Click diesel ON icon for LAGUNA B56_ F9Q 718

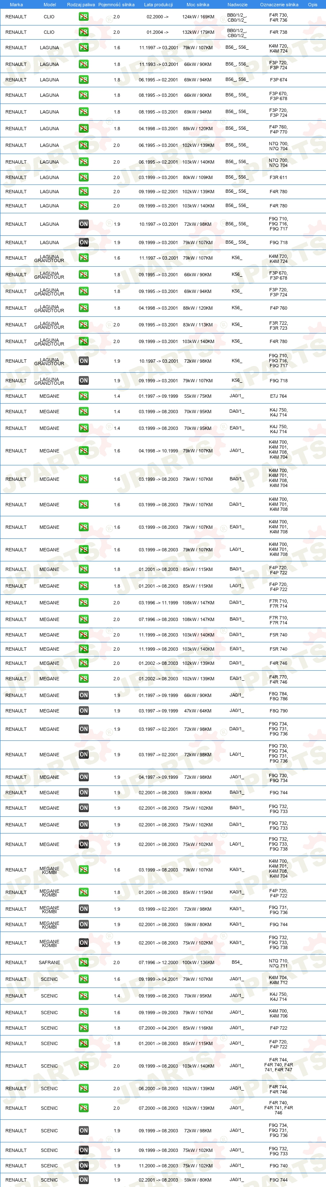[83, 242]
